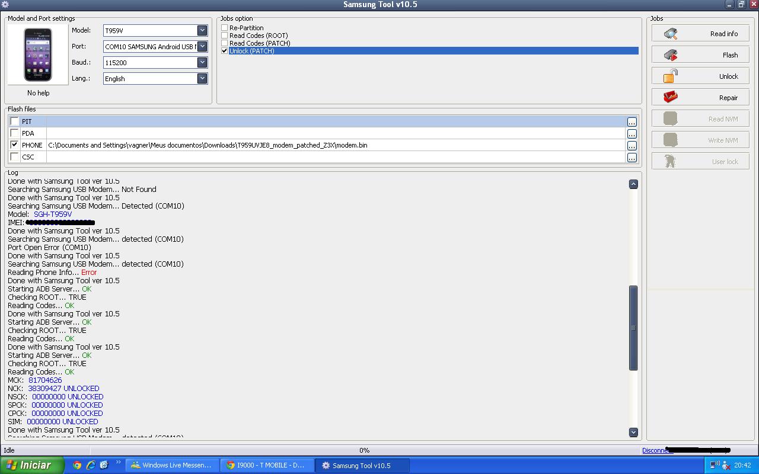The image size is (759, 474).
Task: Browse for the CSC file
Action: pos(632,158)
